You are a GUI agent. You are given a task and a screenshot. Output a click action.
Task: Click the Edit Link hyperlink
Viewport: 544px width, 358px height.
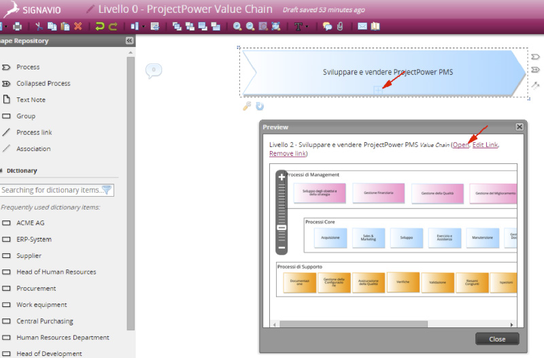[x=485, y=145]
